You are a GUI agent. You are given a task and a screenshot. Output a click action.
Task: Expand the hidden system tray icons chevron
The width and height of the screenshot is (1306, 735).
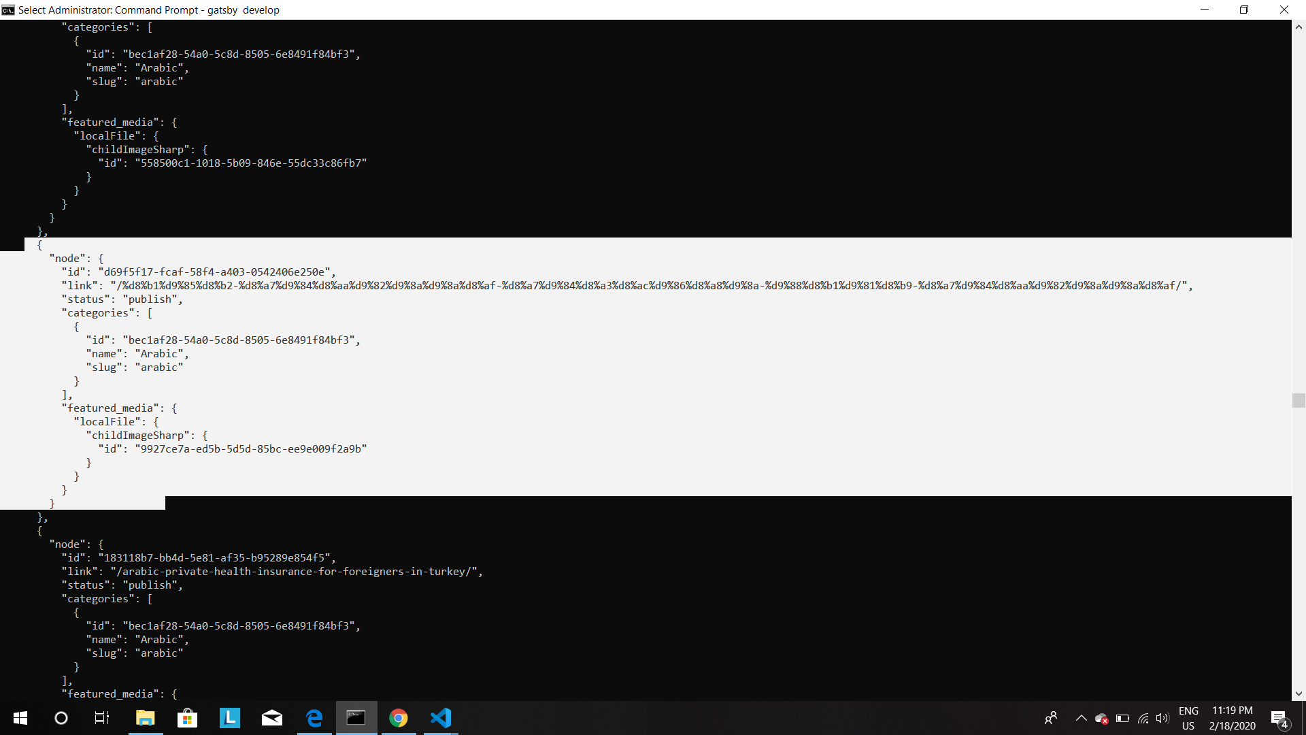point(1081,718)
